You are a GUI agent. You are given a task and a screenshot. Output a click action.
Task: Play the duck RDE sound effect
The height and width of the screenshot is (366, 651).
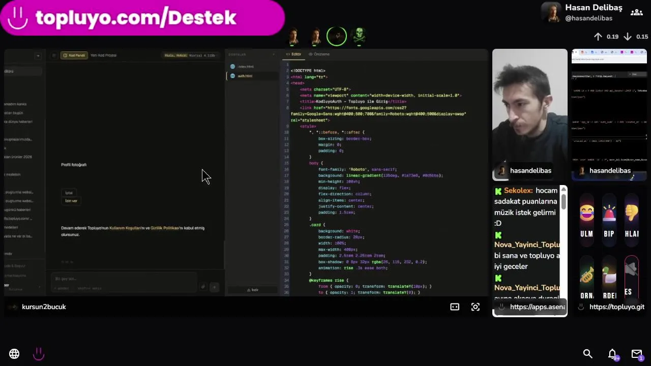coord(609,278)
